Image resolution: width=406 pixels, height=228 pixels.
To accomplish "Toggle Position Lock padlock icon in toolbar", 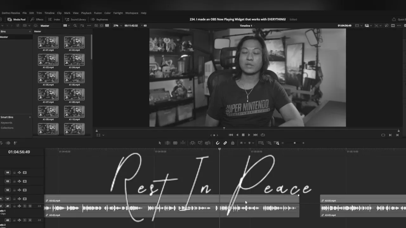I will 232,143.
